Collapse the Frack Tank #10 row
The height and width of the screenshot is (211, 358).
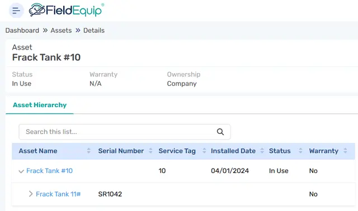(x=21, y=171)
